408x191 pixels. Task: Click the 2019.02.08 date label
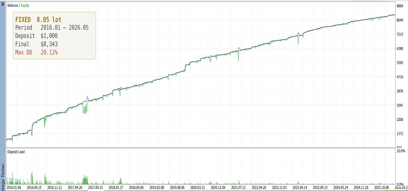[x=157, y=188]
